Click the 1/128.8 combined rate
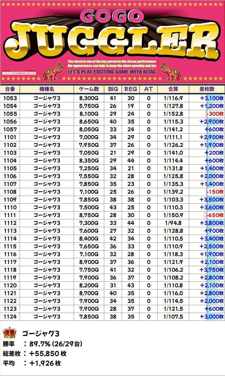The image size is (225, 376). pyautogui.click(x=173, y=231)
